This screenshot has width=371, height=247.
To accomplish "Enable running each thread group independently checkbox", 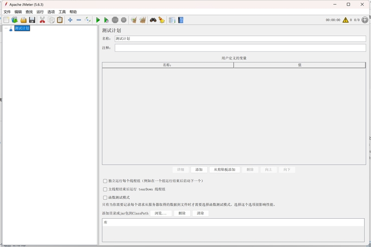I will click(x=105, y=181).
